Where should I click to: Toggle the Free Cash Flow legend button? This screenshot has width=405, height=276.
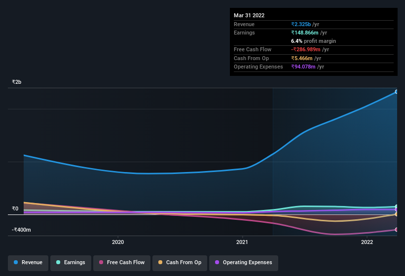click(x=122, y=263)
